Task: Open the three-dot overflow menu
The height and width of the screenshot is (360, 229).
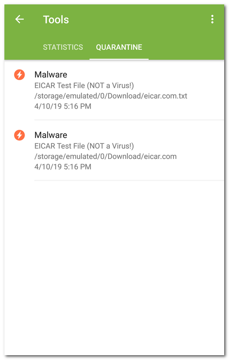Action: point(212,19)
